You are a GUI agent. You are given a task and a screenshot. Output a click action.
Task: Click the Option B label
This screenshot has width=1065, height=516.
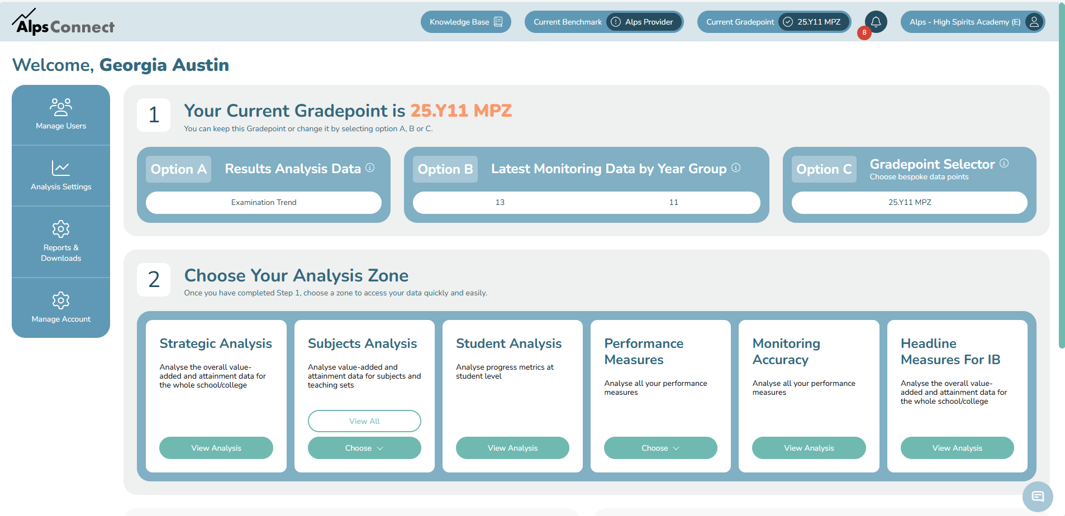pos(445,169)
